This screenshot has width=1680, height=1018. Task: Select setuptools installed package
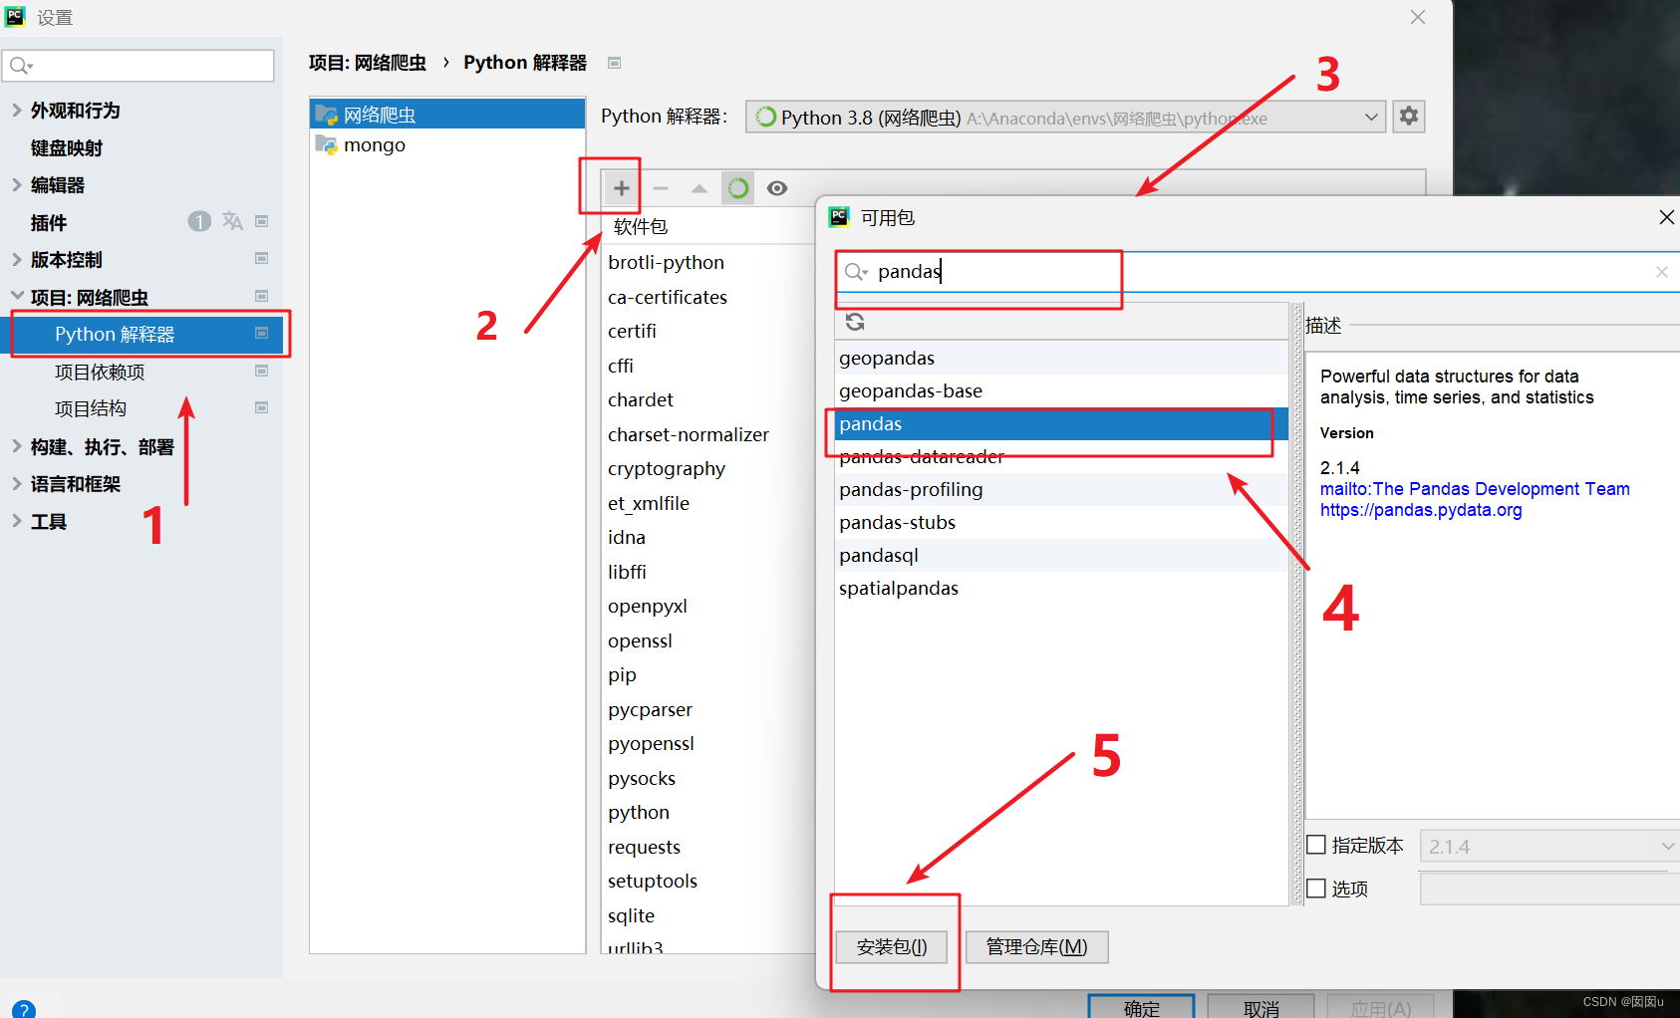point(653,881)
